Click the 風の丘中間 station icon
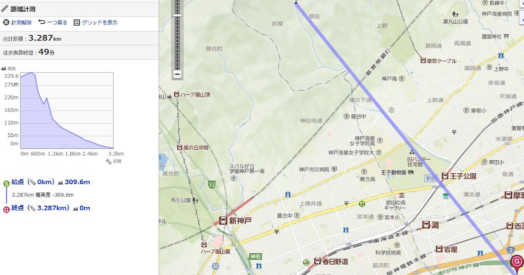Screen dimensions: 524x275 click(x=179, y=148)
